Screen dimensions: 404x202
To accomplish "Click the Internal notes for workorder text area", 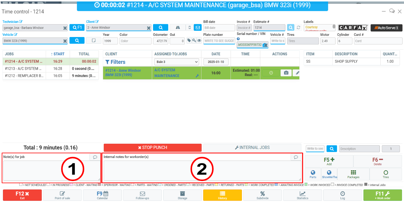I will [202, 171].
